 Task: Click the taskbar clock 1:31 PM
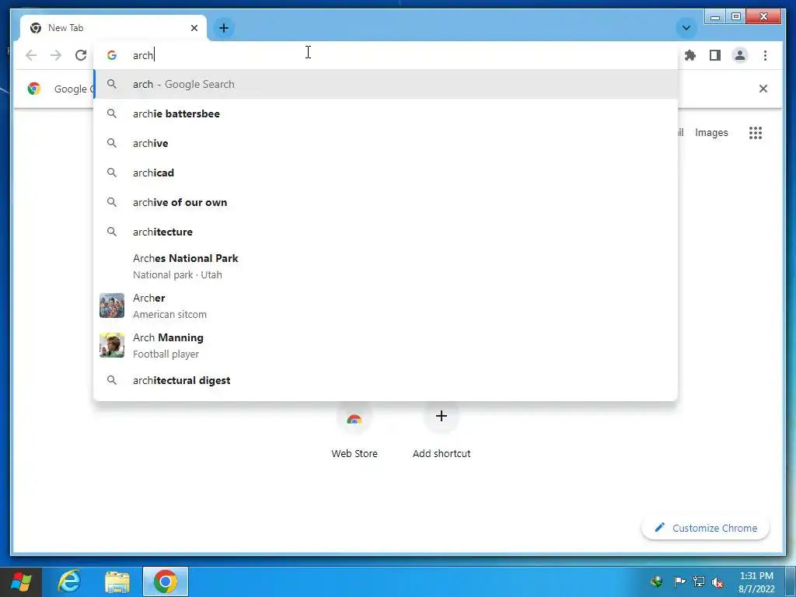(x=756, y=582)
